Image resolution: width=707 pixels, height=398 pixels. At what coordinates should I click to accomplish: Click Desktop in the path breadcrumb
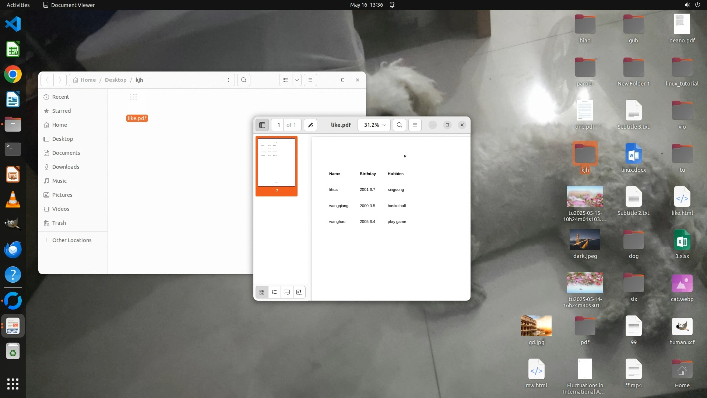point(116,80)
